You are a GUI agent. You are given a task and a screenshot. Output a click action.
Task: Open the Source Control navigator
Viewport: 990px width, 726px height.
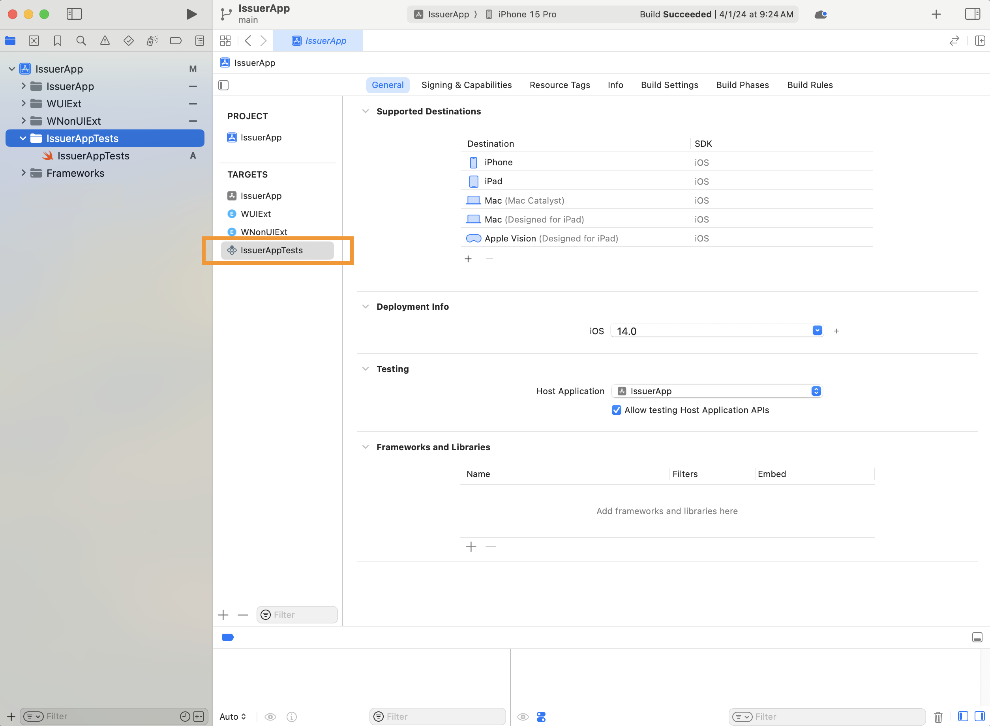34,41
